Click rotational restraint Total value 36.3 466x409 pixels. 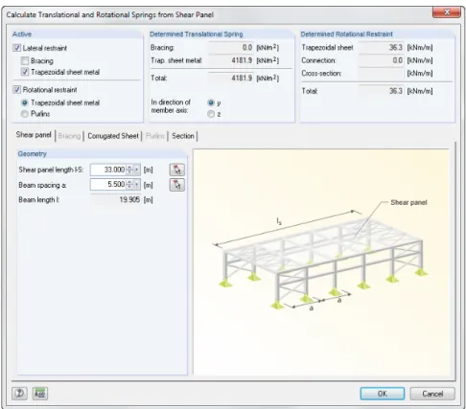(381, 91)
